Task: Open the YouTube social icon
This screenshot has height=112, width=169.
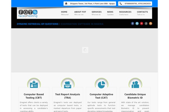Action: 141,24
